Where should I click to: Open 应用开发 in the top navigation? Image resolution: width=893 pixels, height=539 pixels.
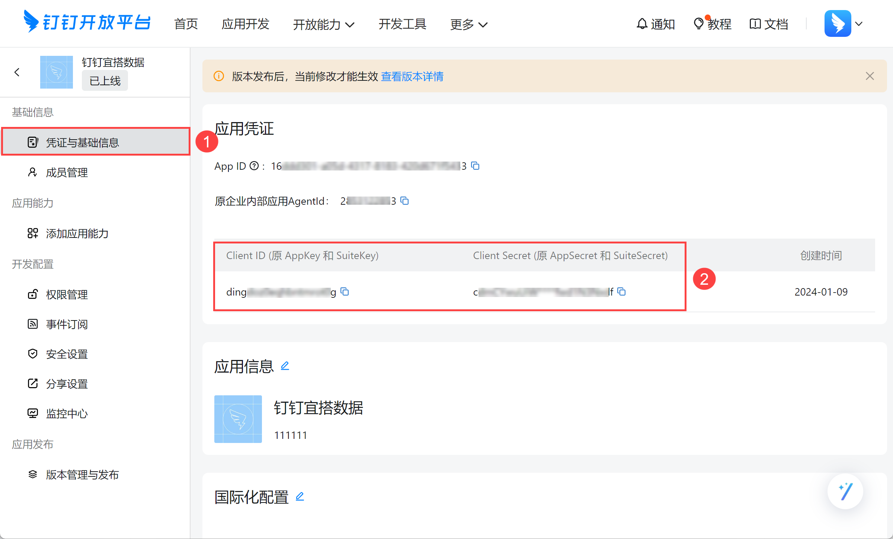click(245, 24)
